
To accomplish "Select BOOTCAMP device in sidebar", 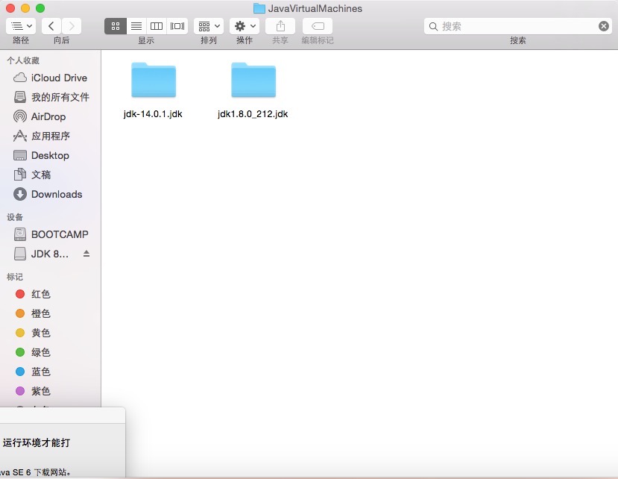I will (51, 234).
